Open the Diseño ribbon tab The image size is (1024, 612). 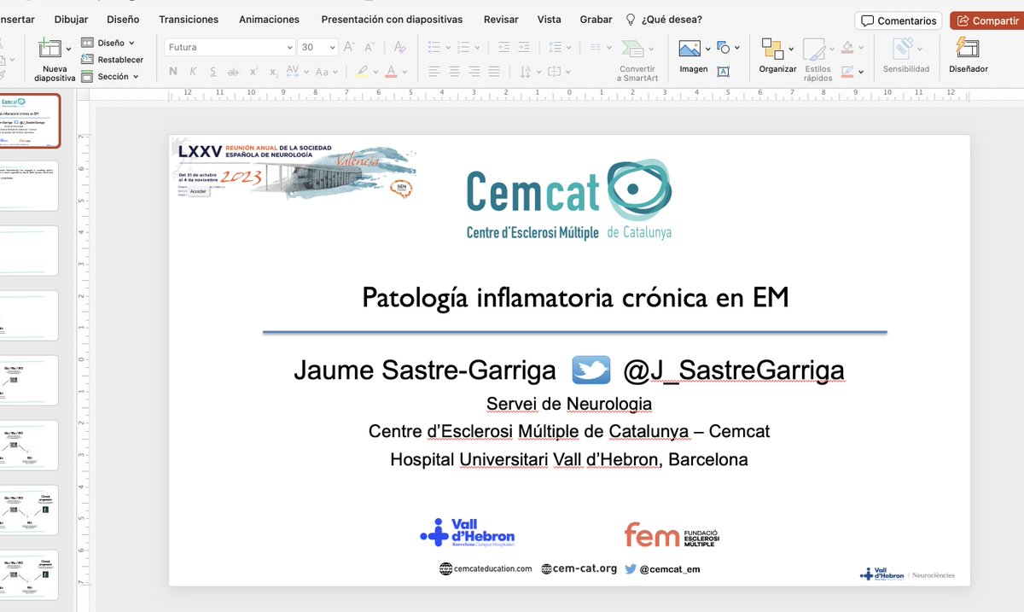(x=124, y=19)
